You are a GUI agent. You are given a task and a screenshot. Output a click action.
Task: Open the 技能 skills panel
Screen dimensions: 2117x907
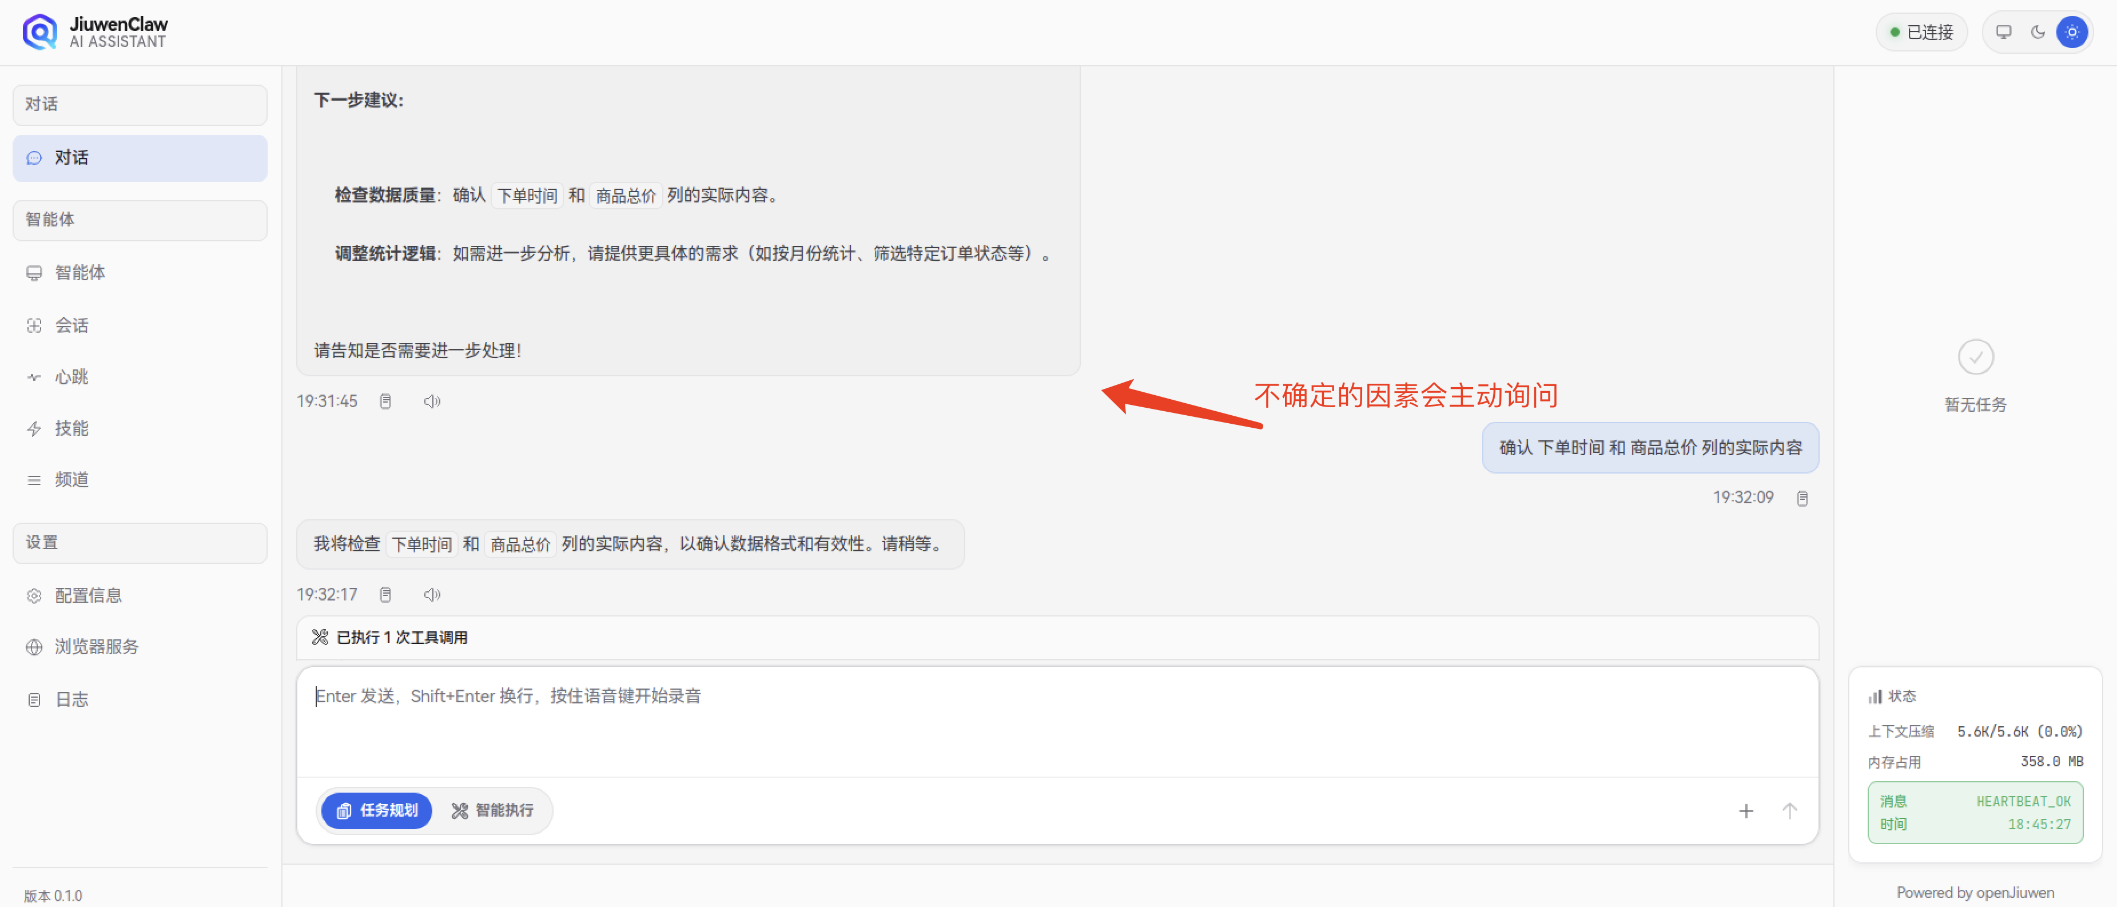[71, 427]
